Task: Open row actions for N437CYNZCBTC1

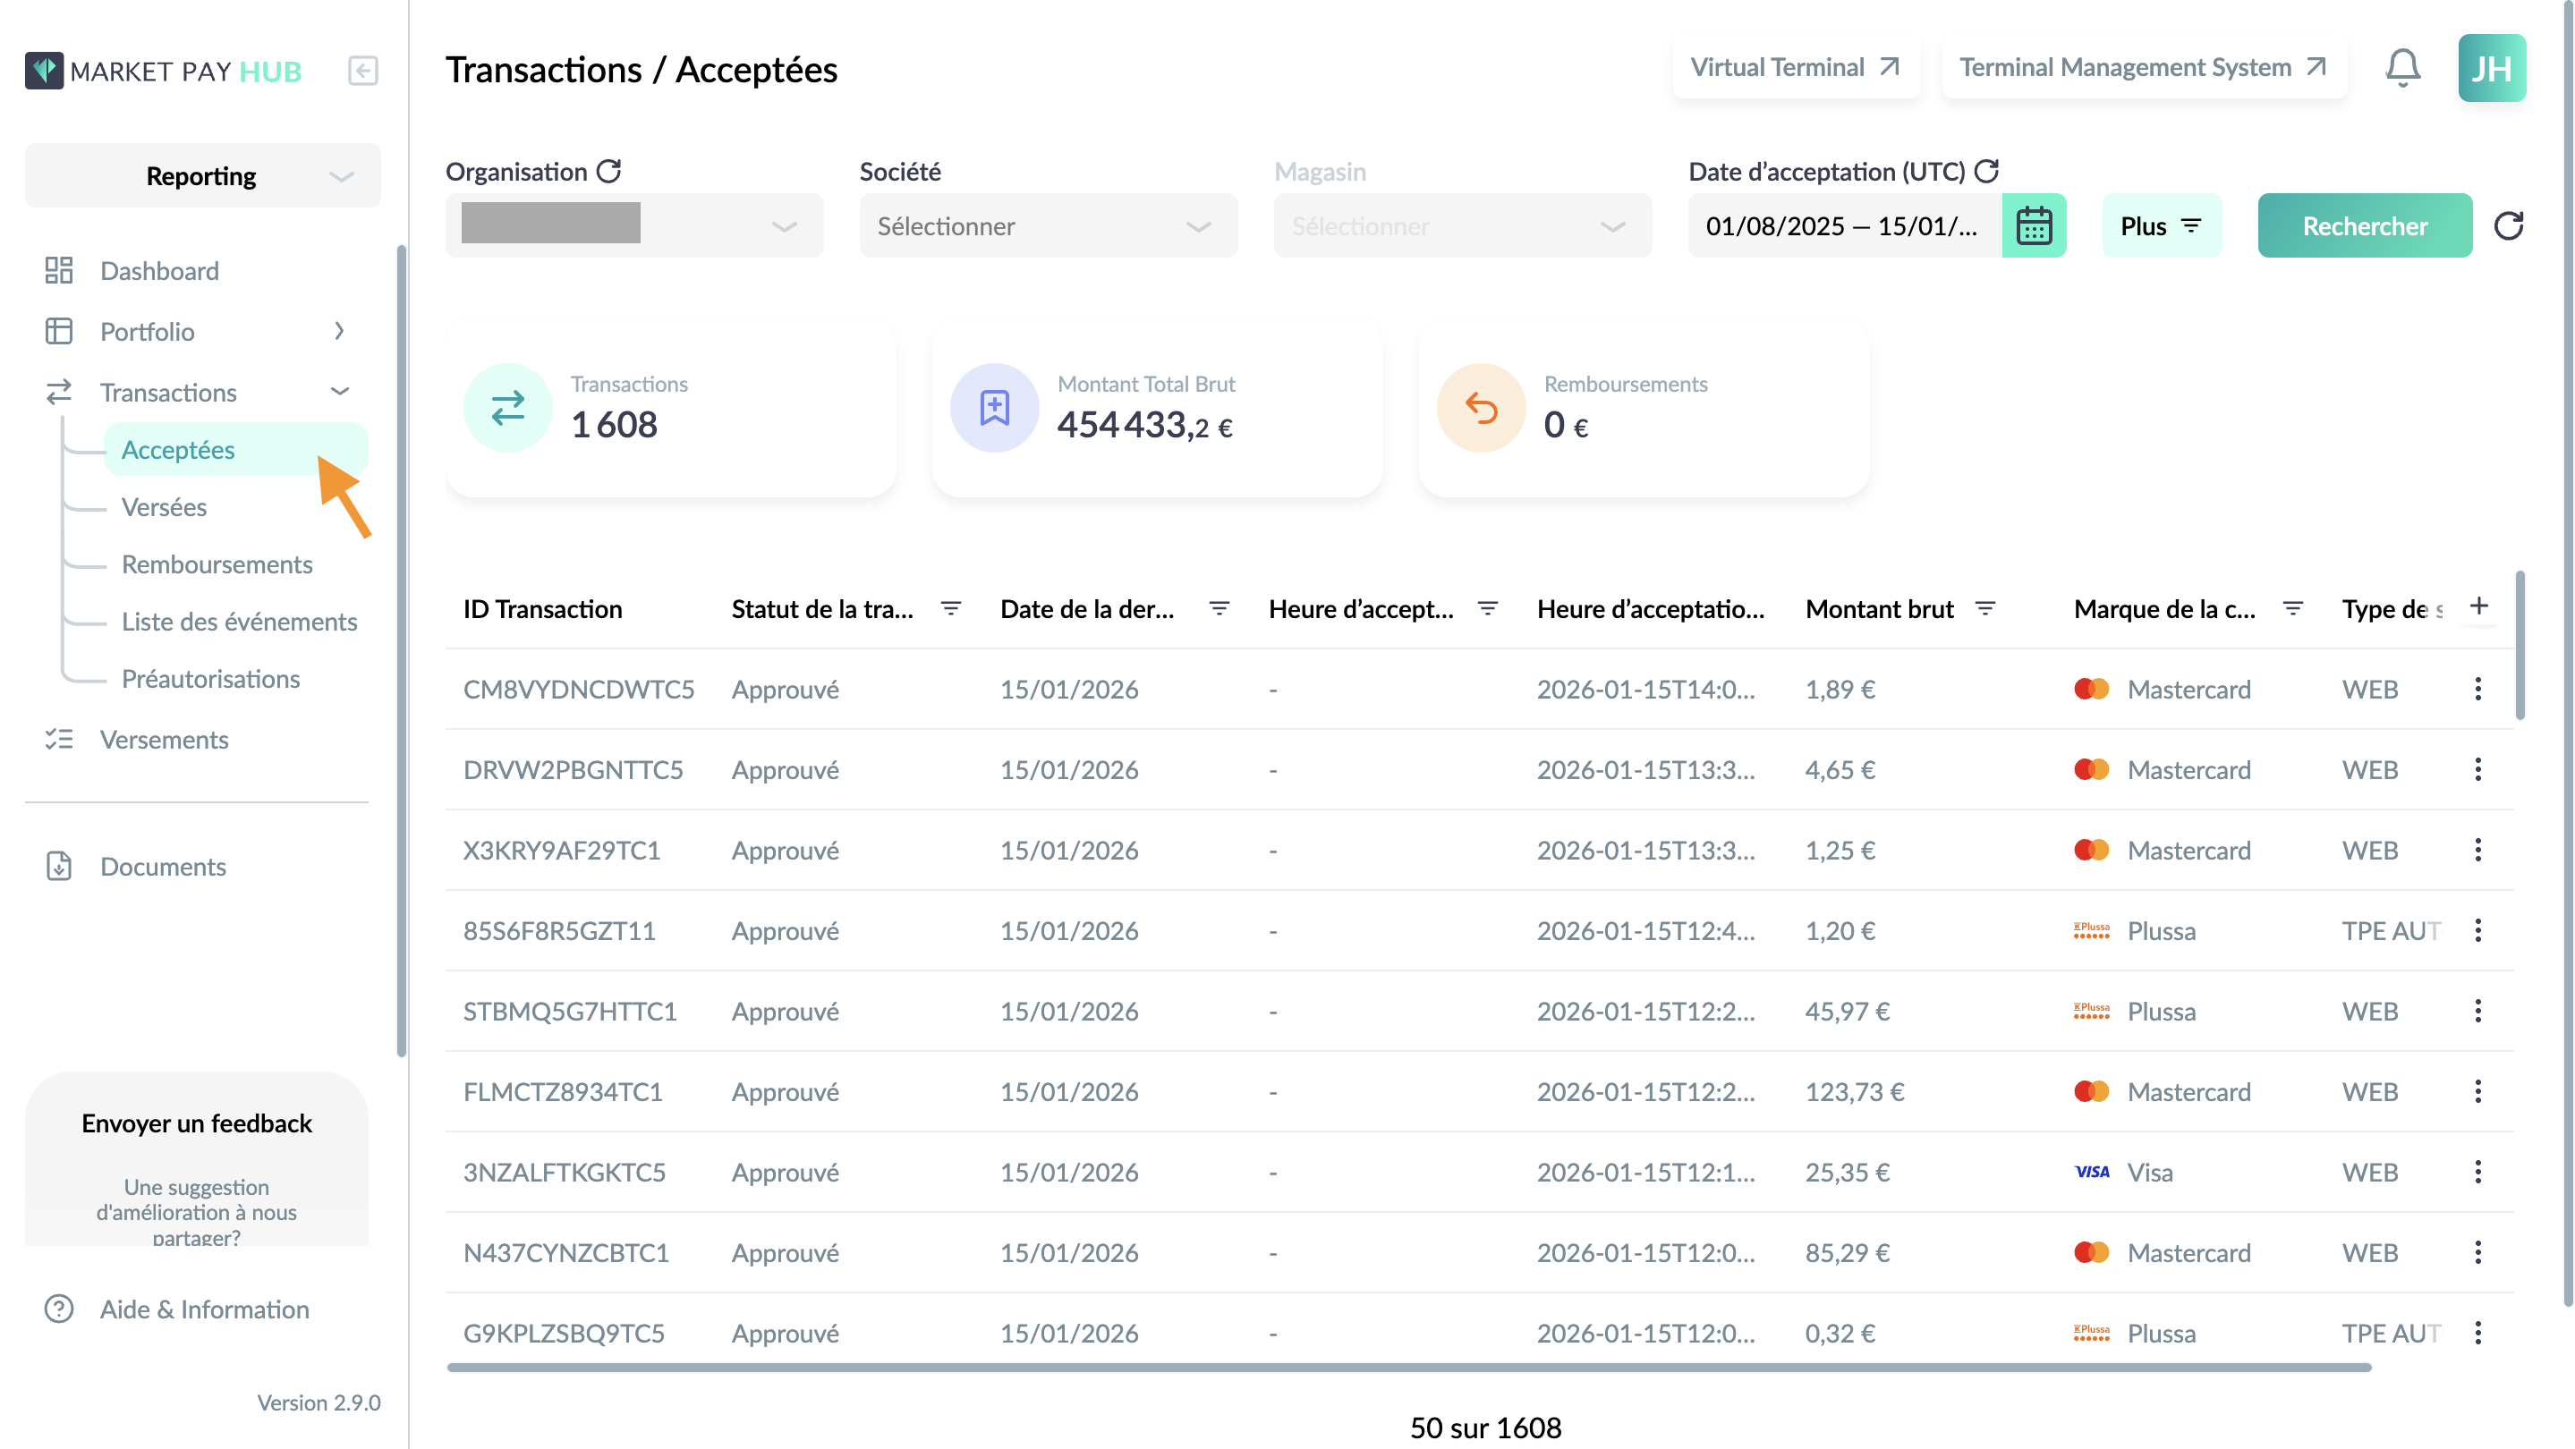Action: coord(2477,1252)
